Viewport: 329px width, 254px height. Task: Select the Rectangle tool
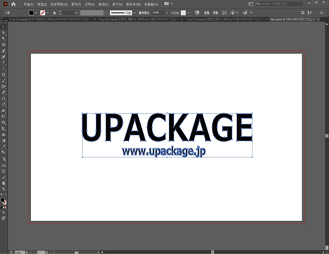pos(3,75)
